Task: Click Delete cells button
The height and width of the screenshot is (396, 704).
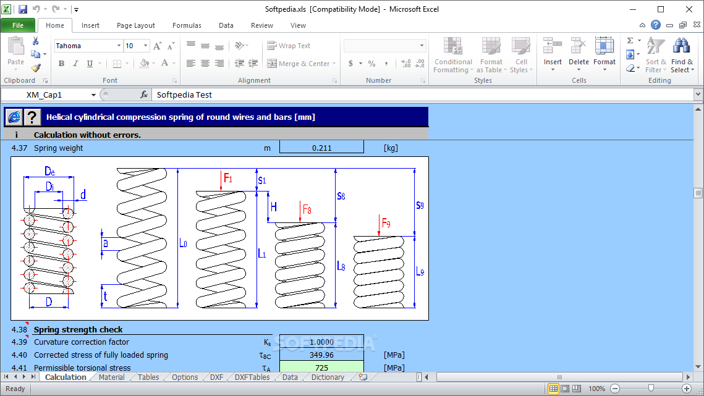Action: point(579,54)
